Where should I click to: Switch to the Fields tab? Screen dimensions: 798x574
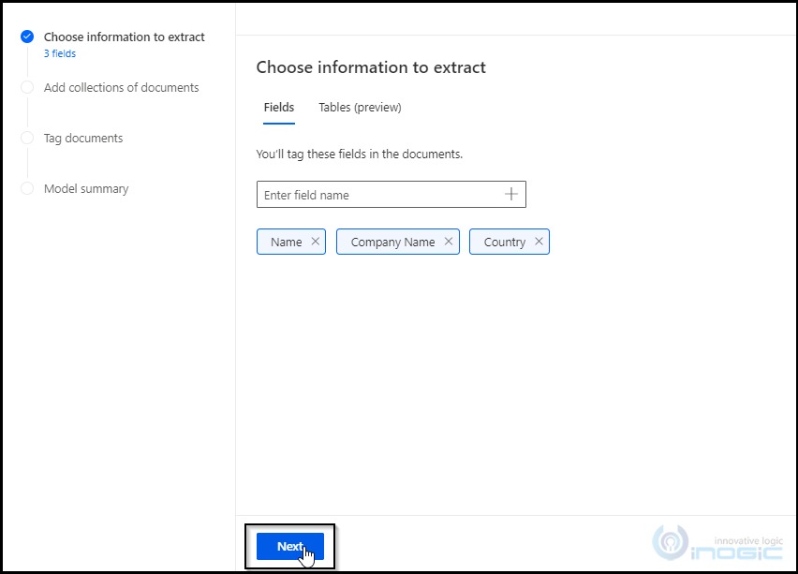279,108
